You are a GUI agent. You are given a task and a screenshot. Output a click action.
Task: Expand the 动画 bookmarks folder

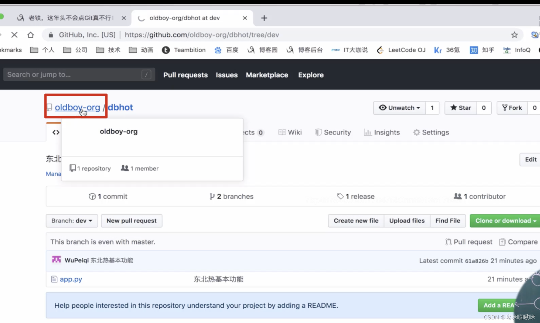tap(141, 50)
